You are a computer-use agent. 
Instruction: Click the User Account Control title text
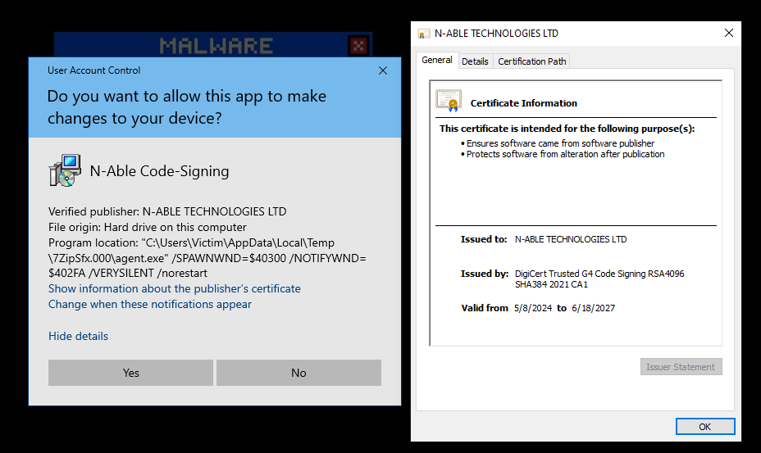[x=93, y=70]
